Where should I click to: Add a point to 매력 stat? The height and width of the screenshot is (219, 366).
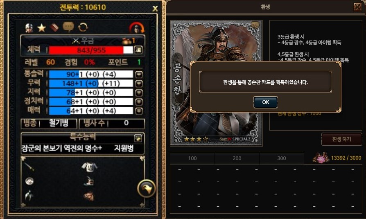pos(139,111)
